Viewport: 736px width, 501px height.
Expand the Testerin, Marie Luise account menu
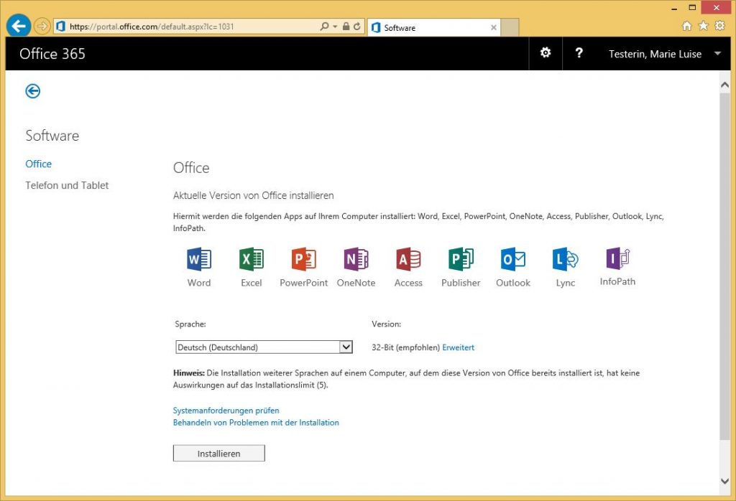[x=665, y=54]
